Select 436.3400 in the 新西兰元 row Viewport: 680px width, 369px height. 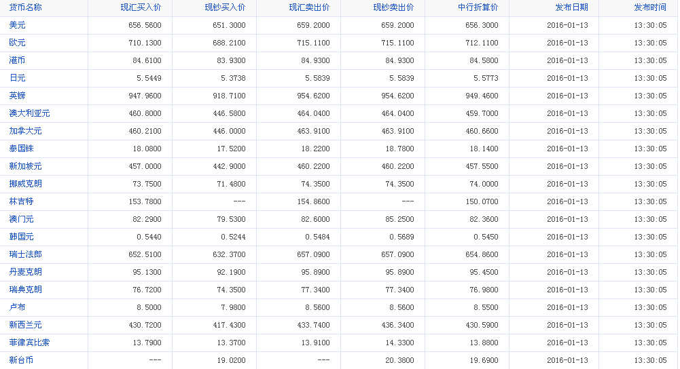coord(397,326)
